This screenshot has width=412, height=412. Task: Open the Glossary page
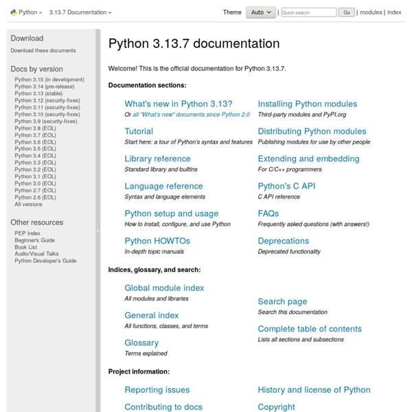[x=141, y=343]
